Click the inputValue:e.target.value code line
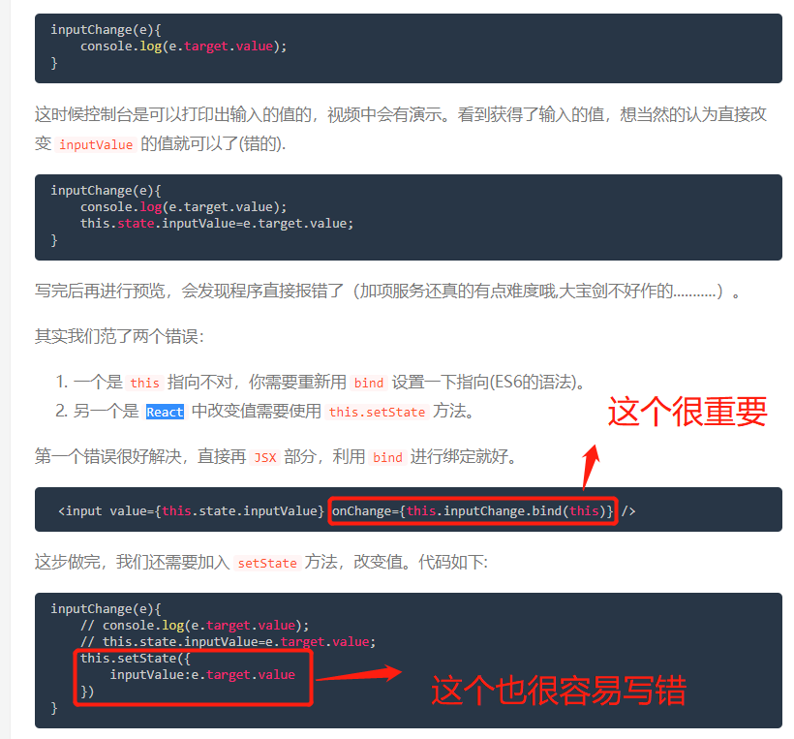The width and height of the screenshot is (794, 739). [202, 675]
